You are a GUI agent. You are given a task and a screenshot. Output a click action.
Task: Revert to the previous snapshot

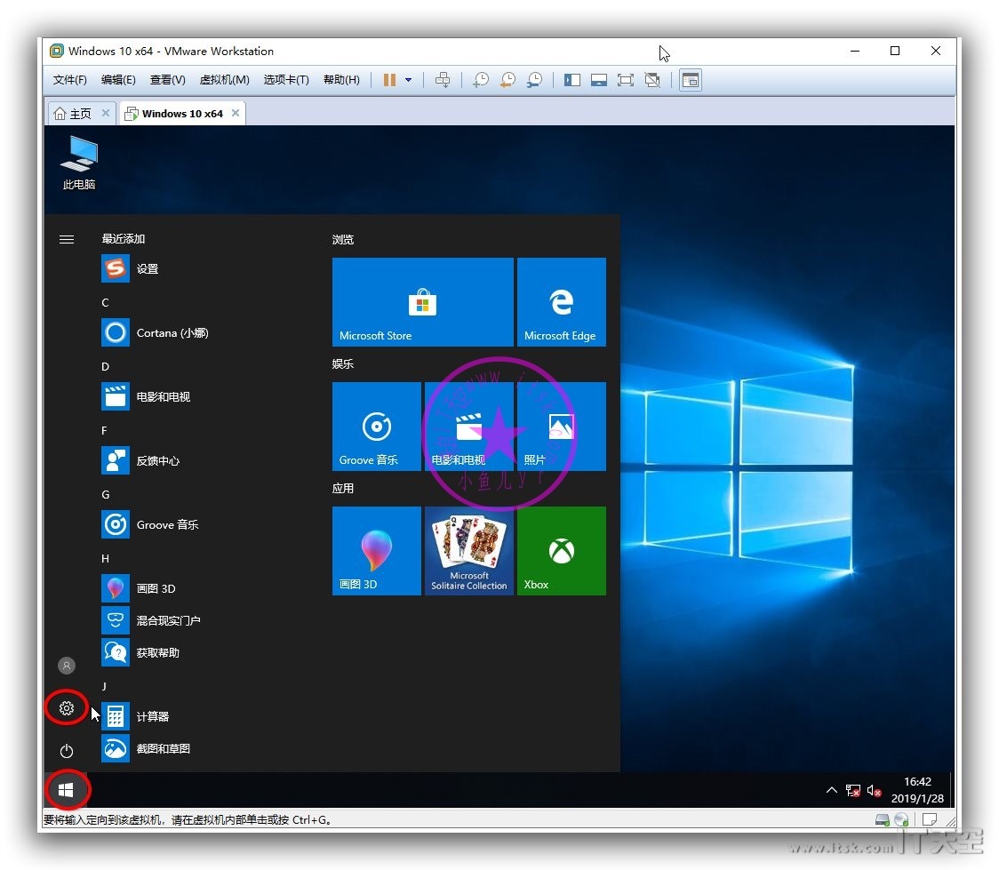(507, 80)
